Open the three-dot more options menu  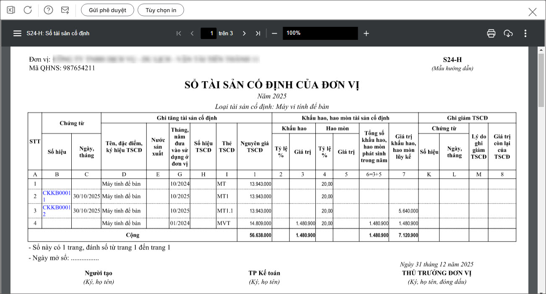[x=525, y=34]
